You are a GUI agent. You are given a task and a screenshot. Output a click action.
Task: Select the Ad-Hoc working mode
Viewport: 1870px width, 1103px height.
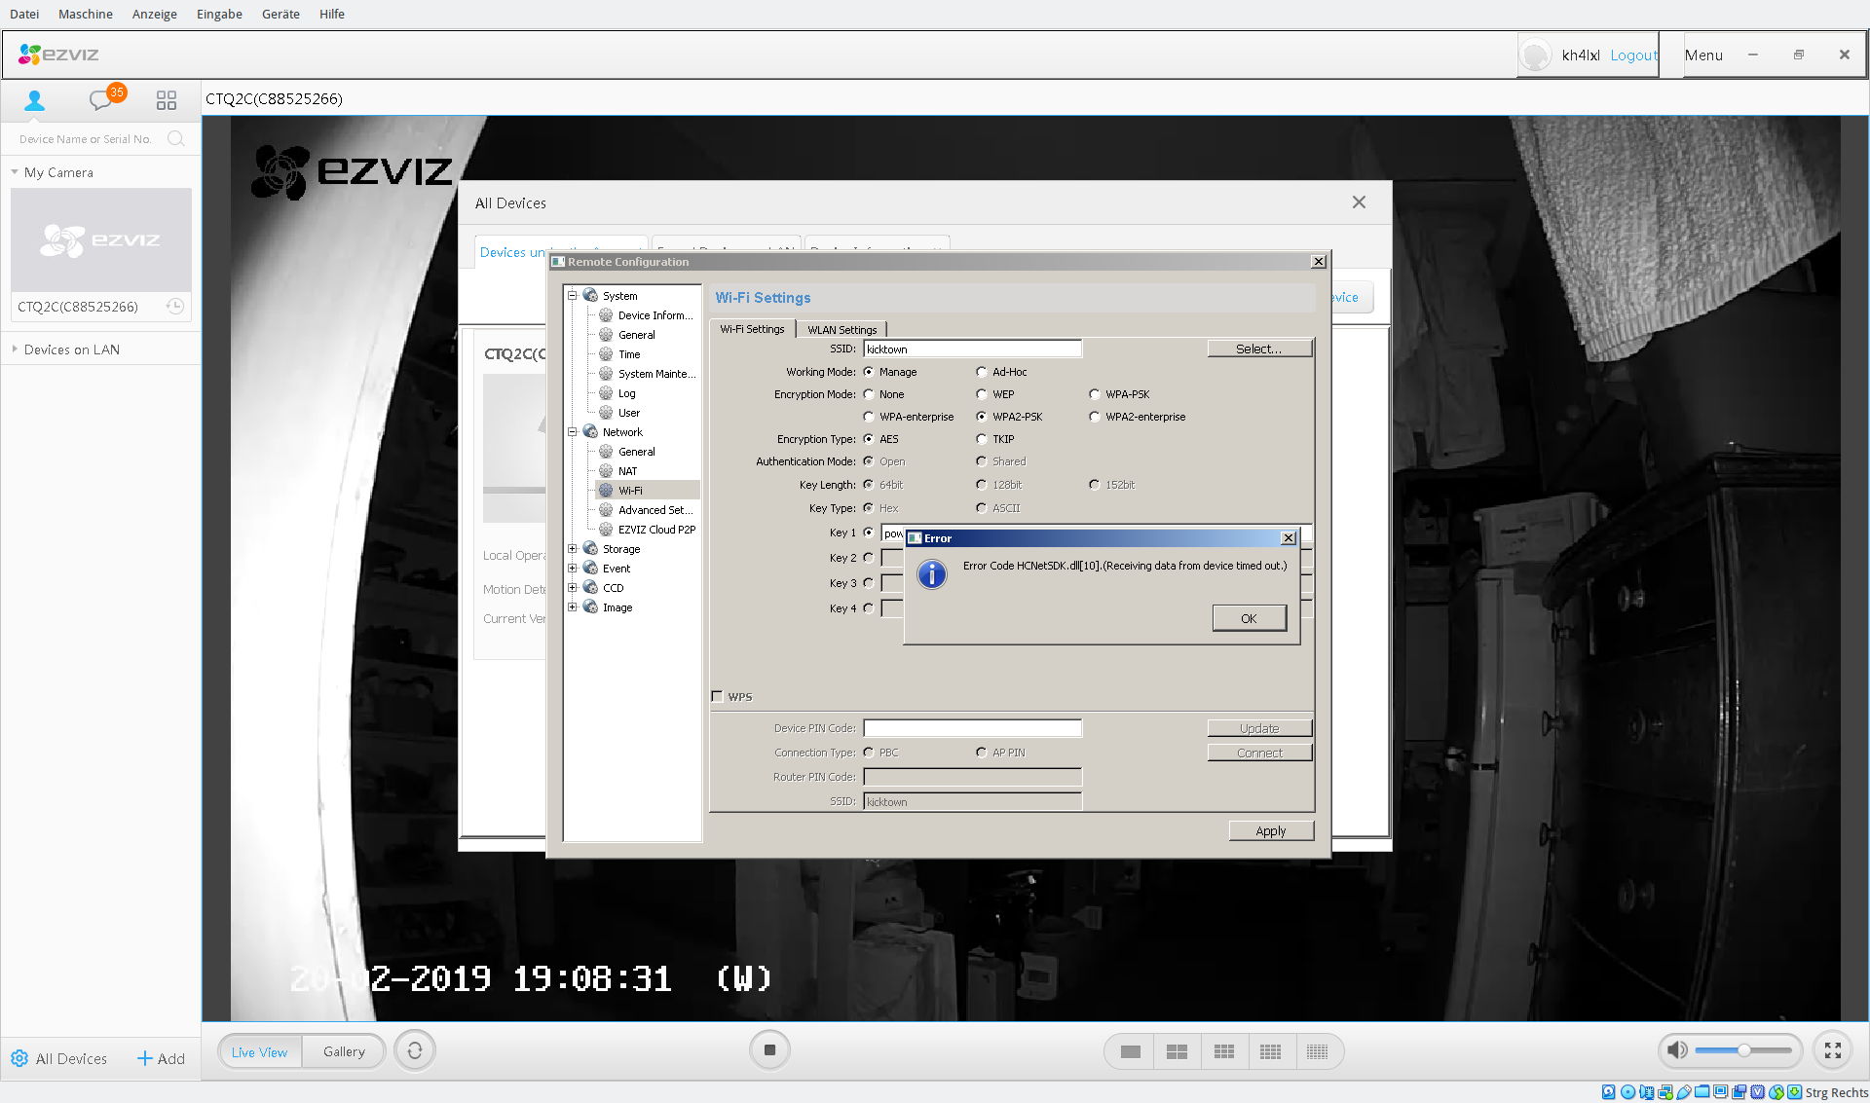click(982, 372)
